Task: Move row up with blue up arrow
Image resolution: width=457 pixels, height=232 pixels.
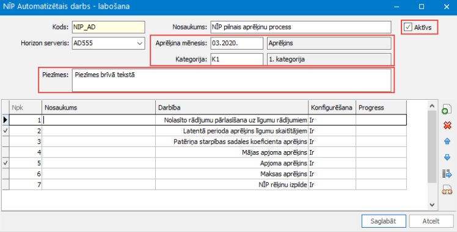Action: click(x=447, y=141)
